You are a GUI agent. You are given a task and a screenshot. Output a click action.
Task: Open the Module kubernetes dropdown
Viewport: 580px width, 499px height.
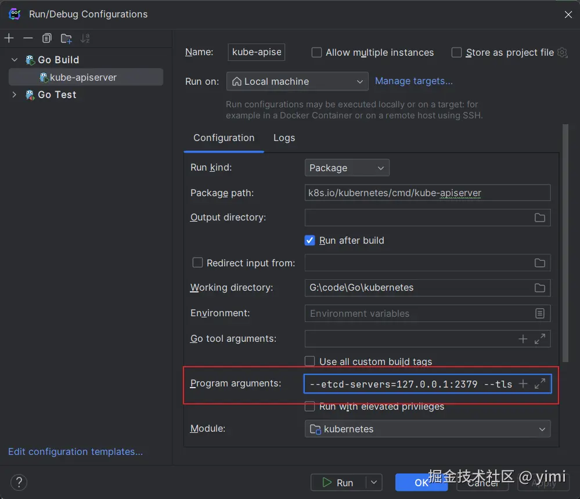tap(428, 429)
